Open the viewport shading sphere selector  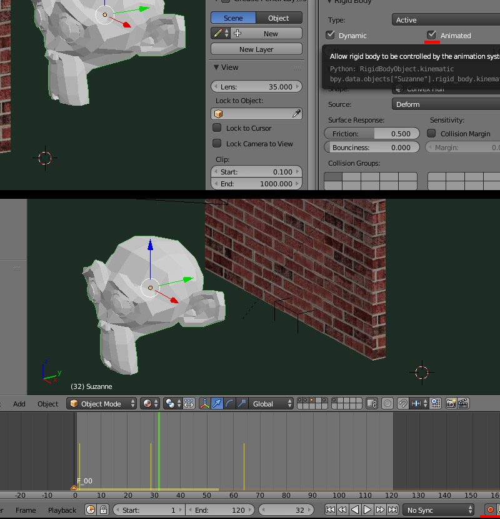tap(150, 403)
